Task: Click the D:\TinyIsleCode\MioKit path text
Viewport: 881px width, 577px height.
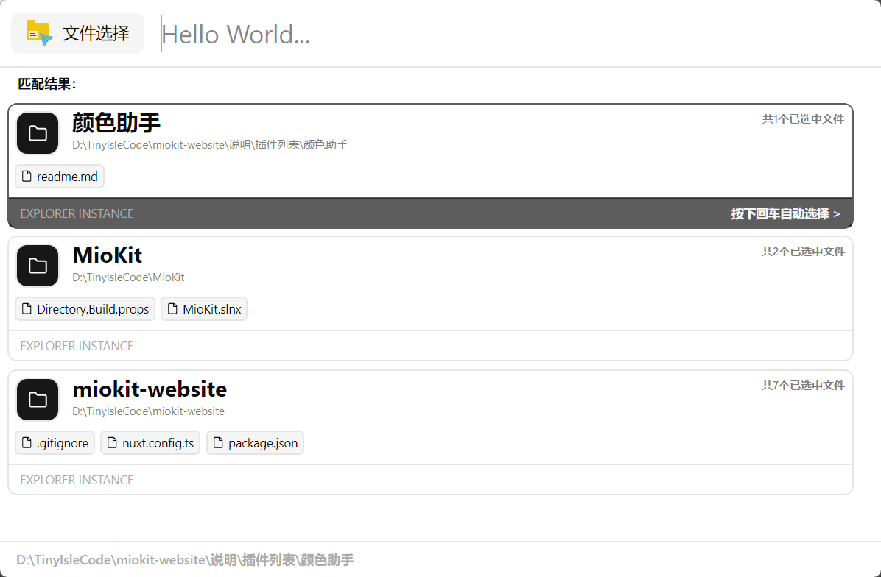Action: pos(128,277)
